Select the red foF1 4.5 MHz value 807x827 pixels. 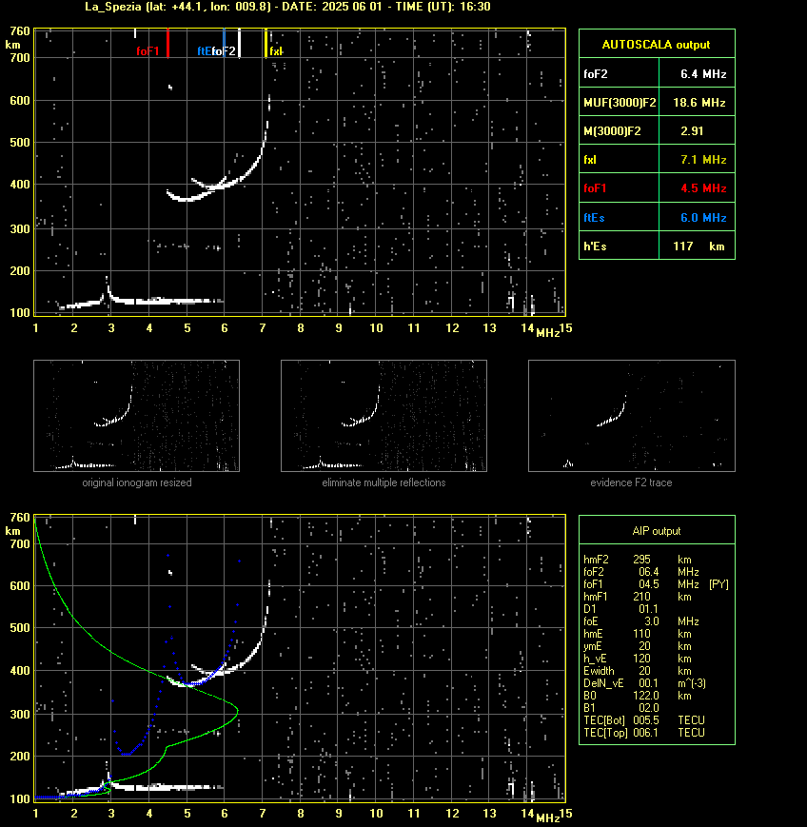pos(703,187)
